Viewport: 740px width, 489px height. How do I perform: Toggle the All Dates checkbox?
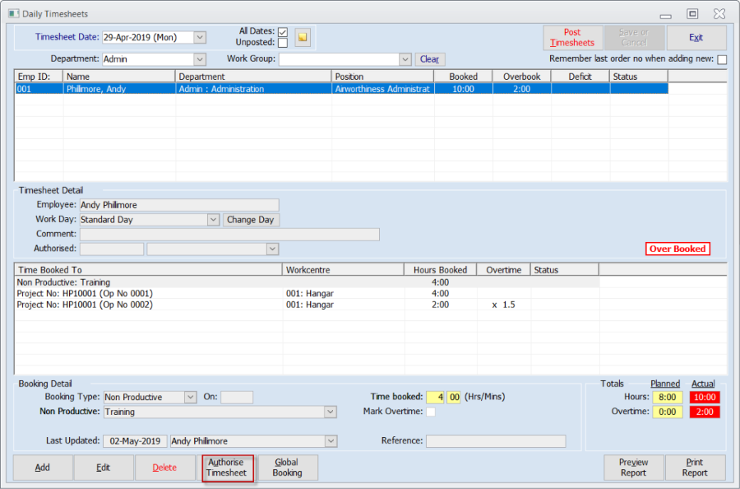pos(283,31)
